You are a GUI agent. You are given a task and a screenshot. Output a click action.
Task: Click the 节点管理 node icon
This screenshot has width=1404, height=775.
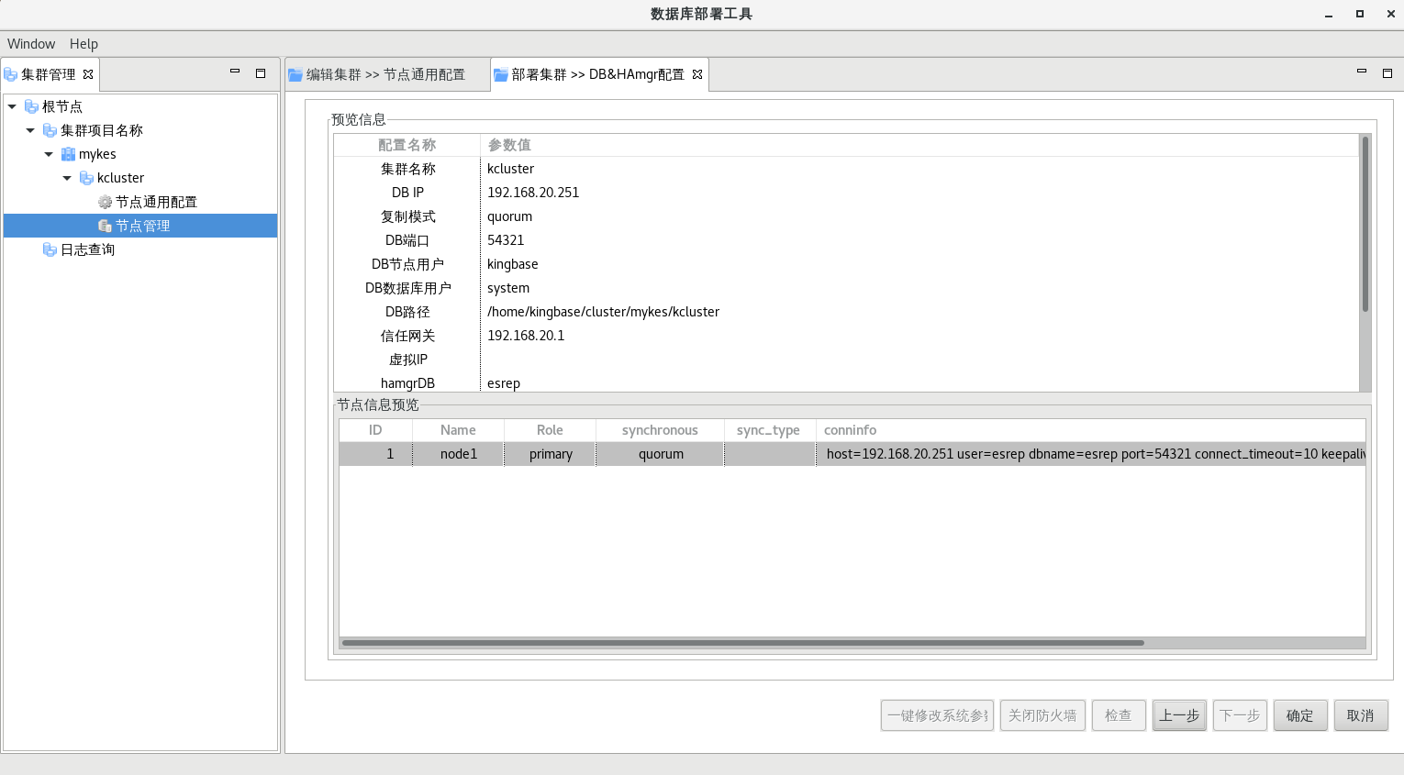point(105,226)
